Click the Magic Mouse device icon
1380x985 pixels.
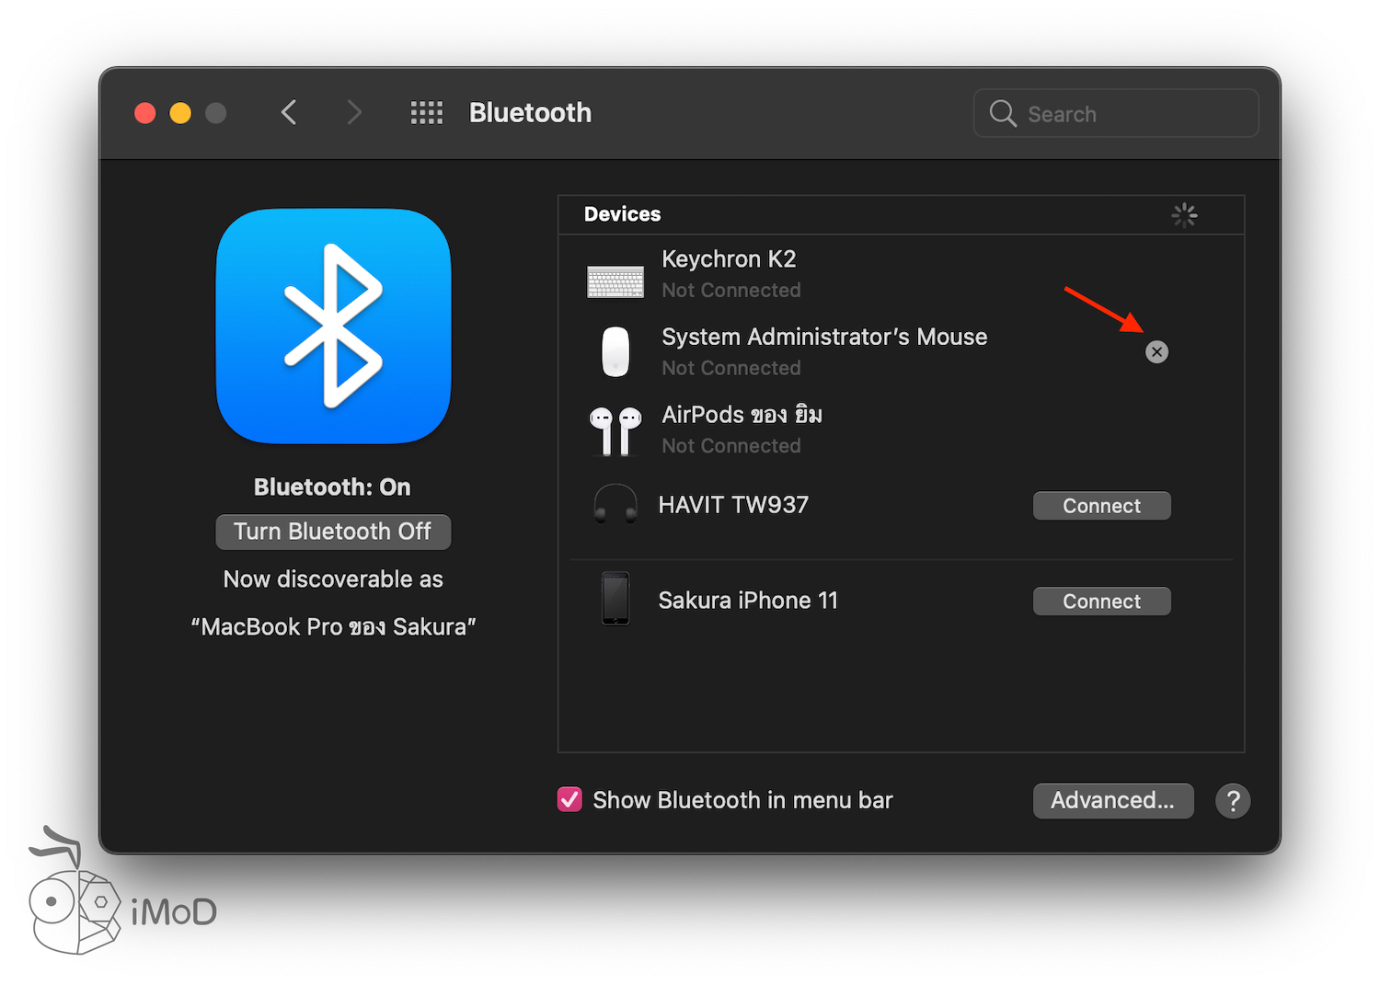point(615,351)
